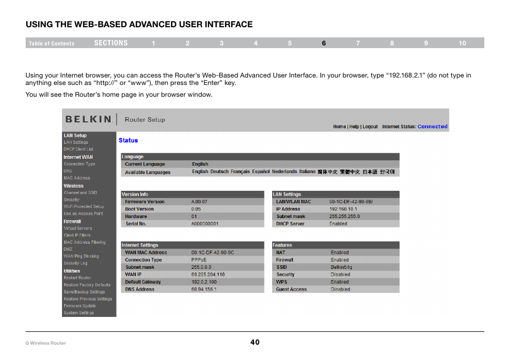The image size is (510, 357).
Task: Open the Help link
Action: point(354,127)
